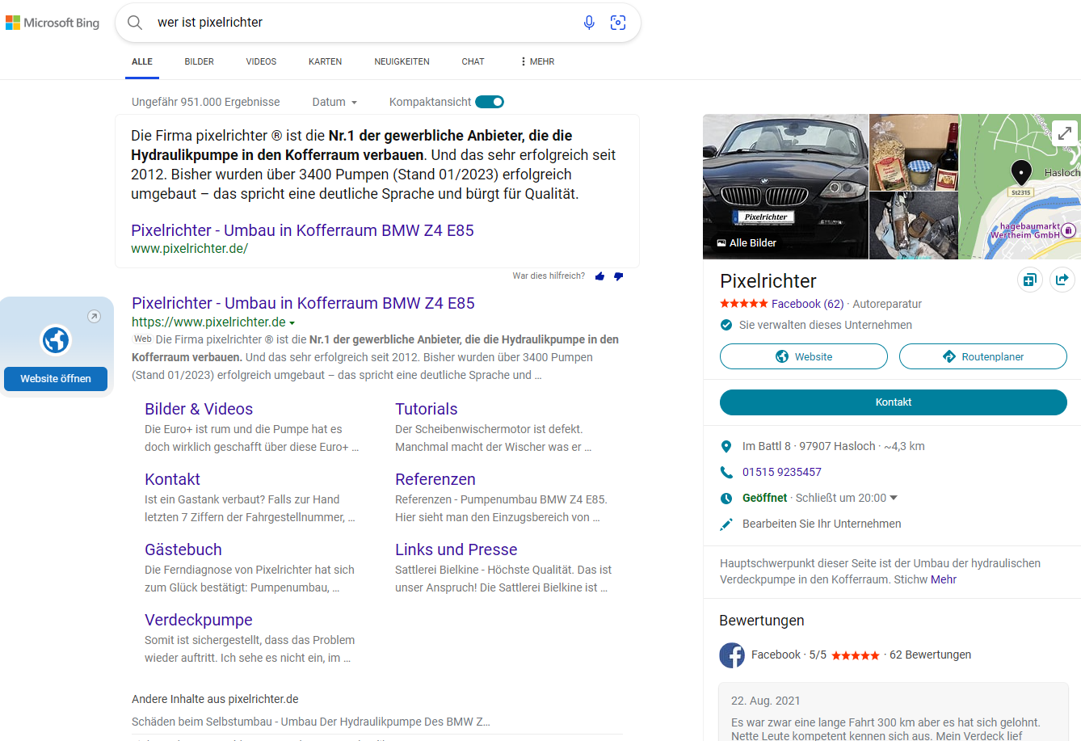Image resolution: width=1081 pixels, height=741 pixels.
Task: Open the Kontakt sitelink
Action: (172, 479)
